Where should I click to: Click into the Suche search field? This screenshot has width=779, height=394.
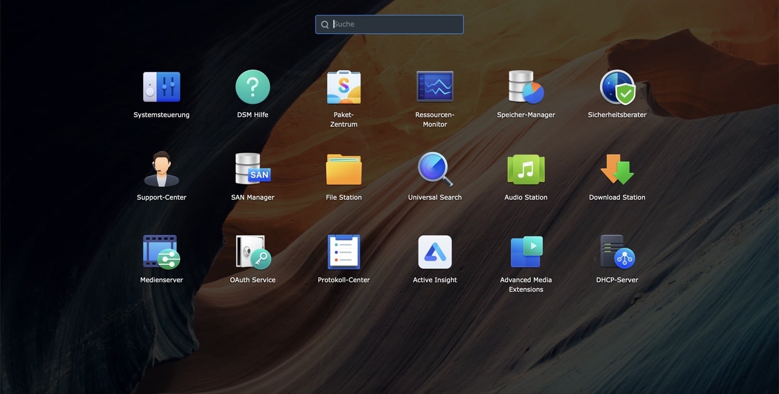(395, 24)
